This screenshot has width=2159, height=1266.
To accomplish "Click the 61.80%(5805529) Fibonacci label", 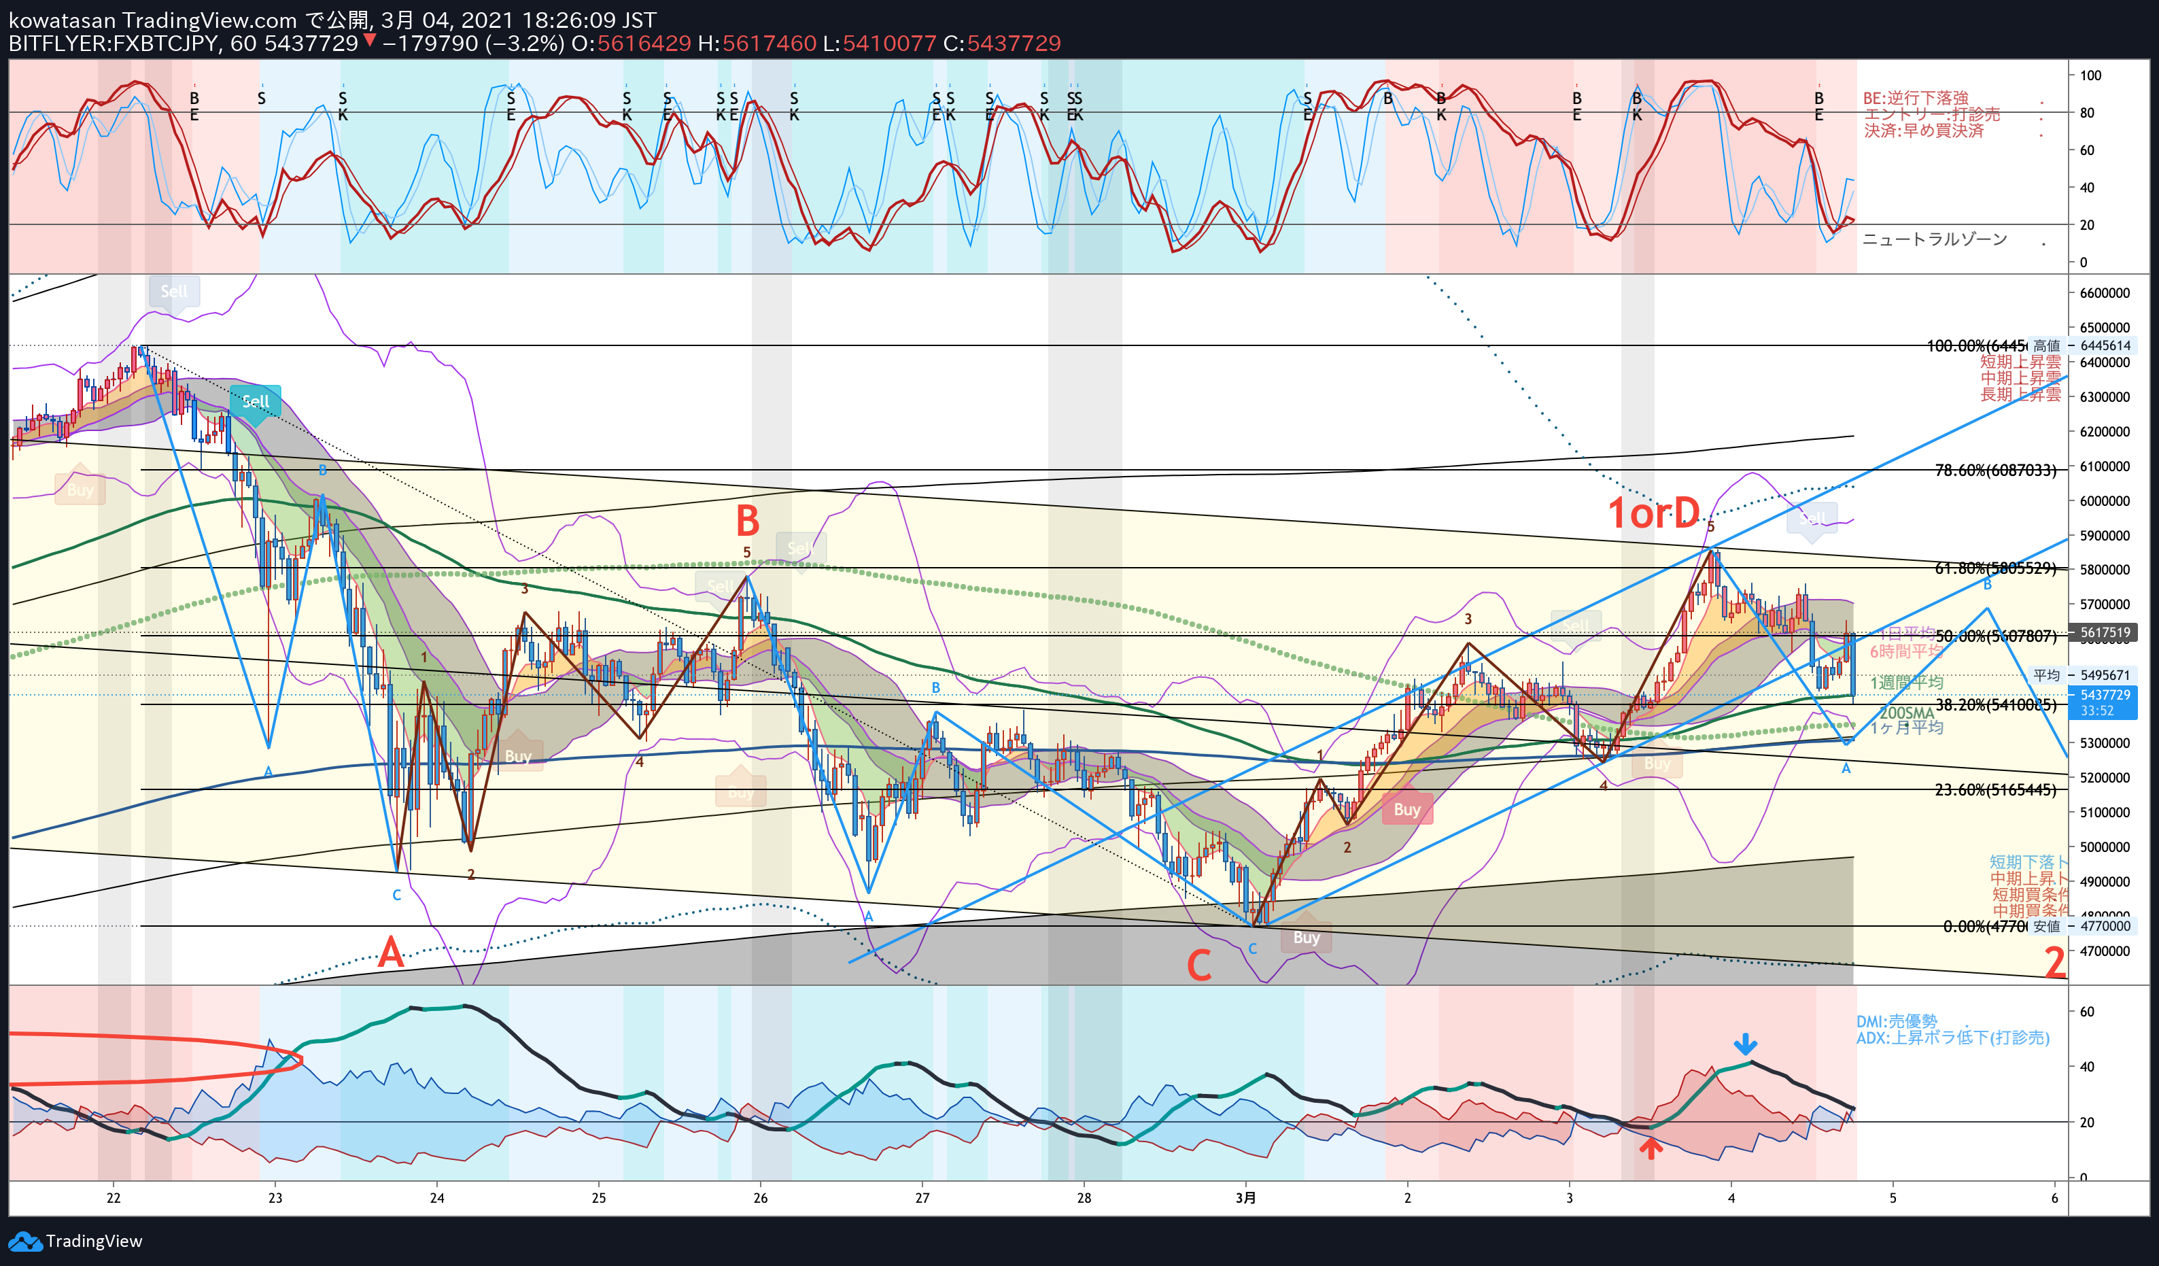I will (1995, 568).
